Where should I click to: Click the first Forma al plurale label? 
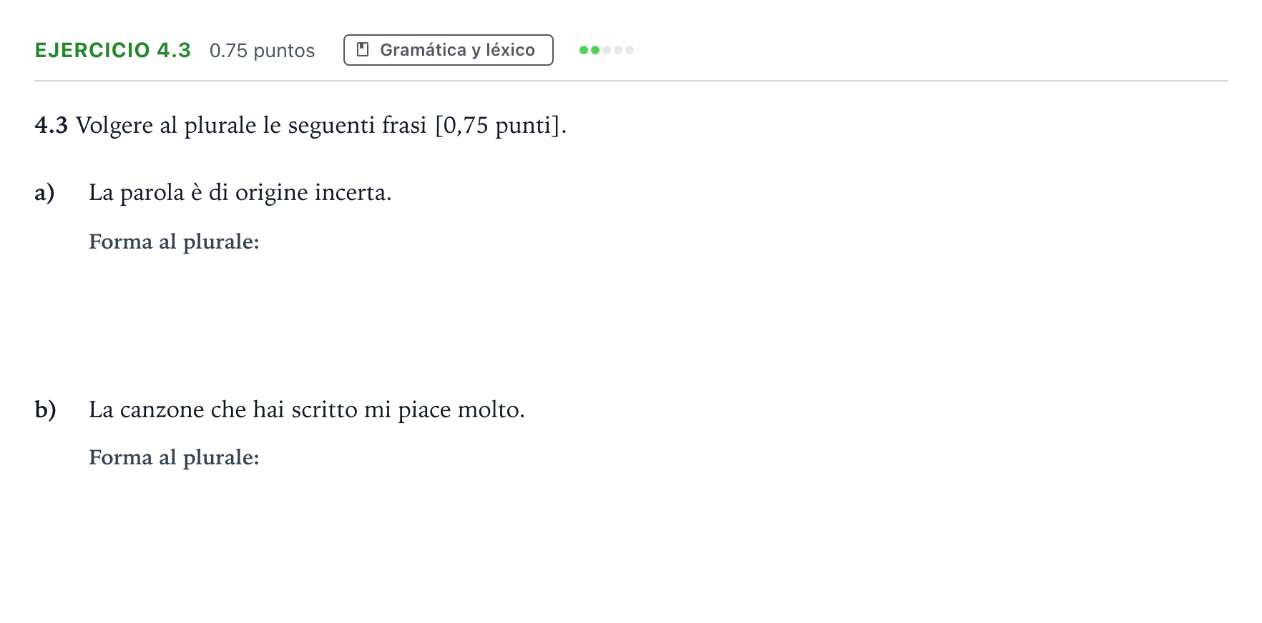coord(174,242)
